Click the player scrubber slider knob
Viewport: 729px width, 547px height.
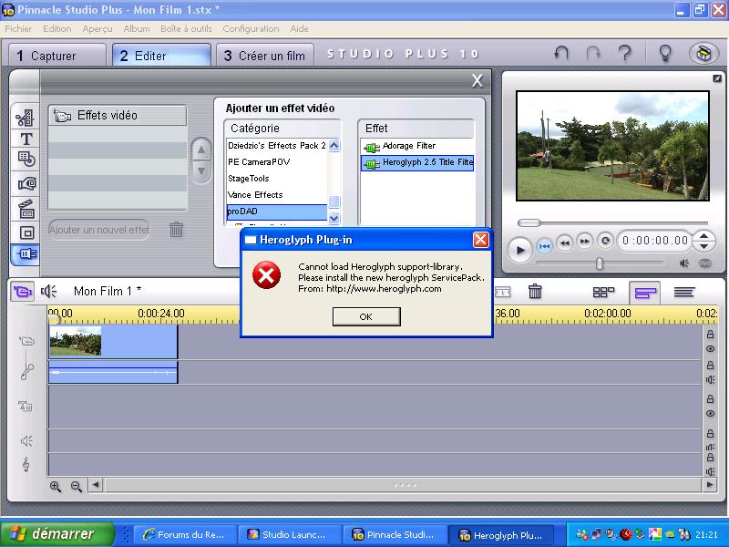click(529, 222)
